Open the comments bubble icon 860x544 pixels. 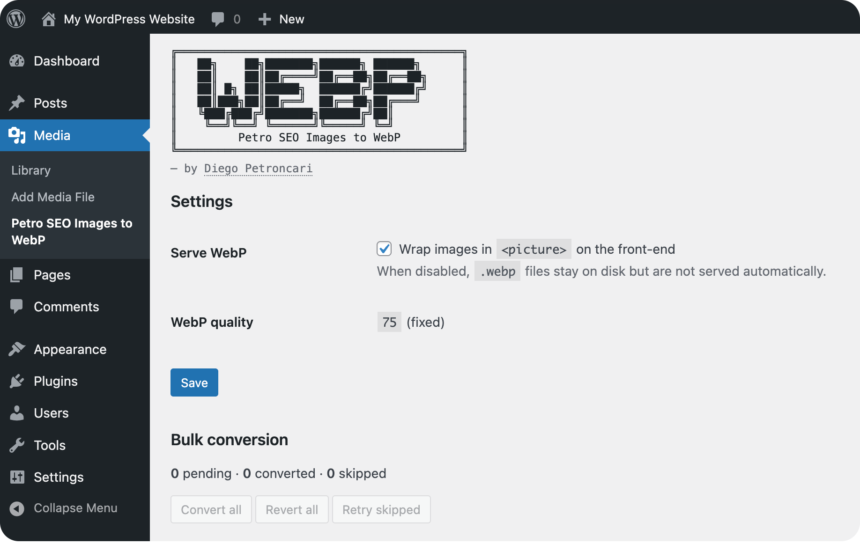point(218,19)
